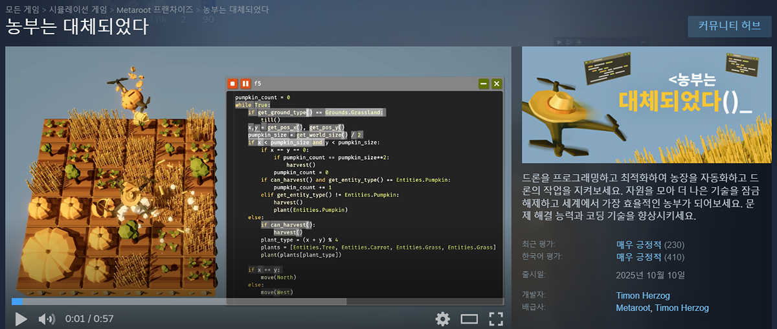Open publisher Timon Herzog link
Viewport: 777px width, 329px height.
[682, 308]
